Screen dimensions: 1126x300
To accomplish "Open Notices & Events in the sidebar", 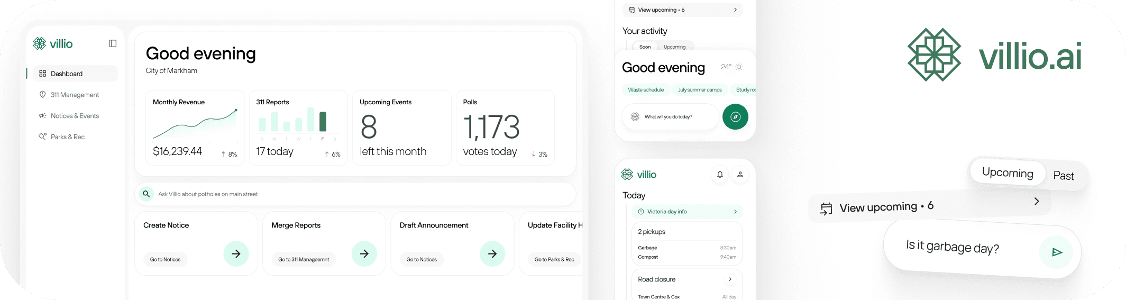I will 75,116.
